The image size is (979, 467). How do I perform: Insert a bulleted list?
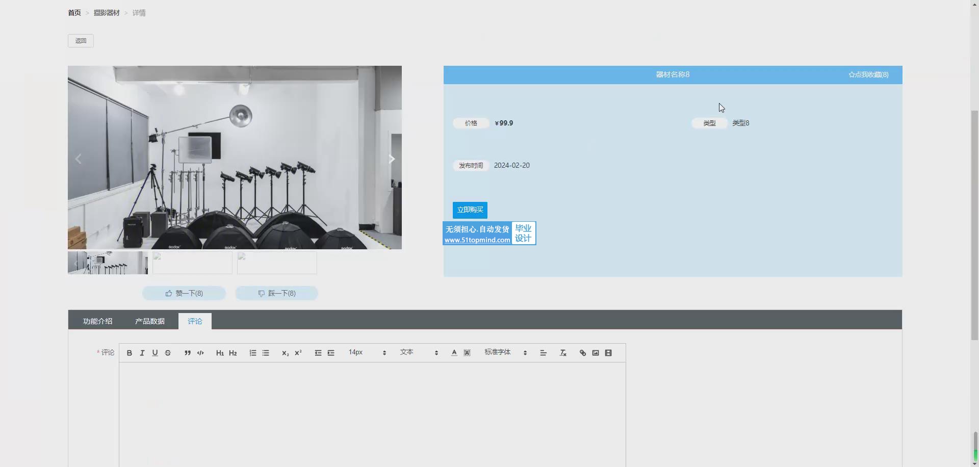pyautogui.click(x=266, y=353)
